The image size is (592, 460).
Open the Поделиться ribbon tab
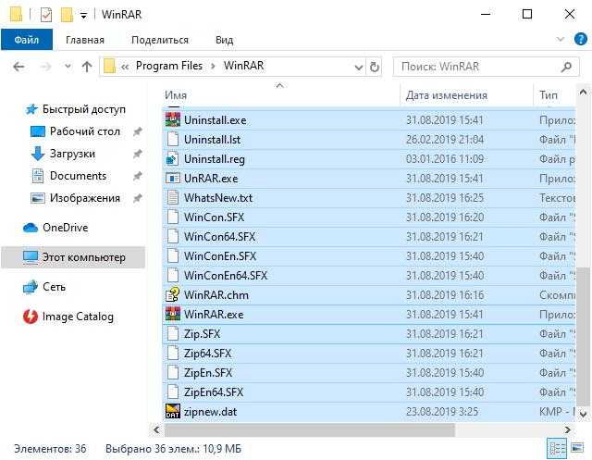coord(160,40)
